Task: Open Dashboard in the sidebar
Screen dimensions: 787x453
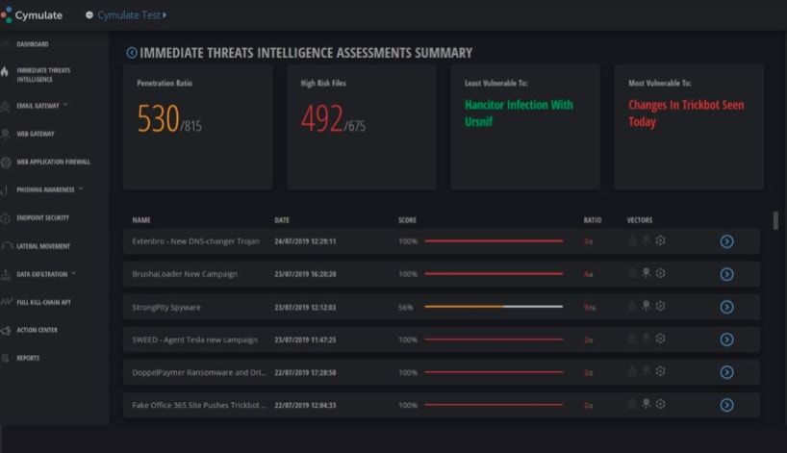Action: coord(33,44)
